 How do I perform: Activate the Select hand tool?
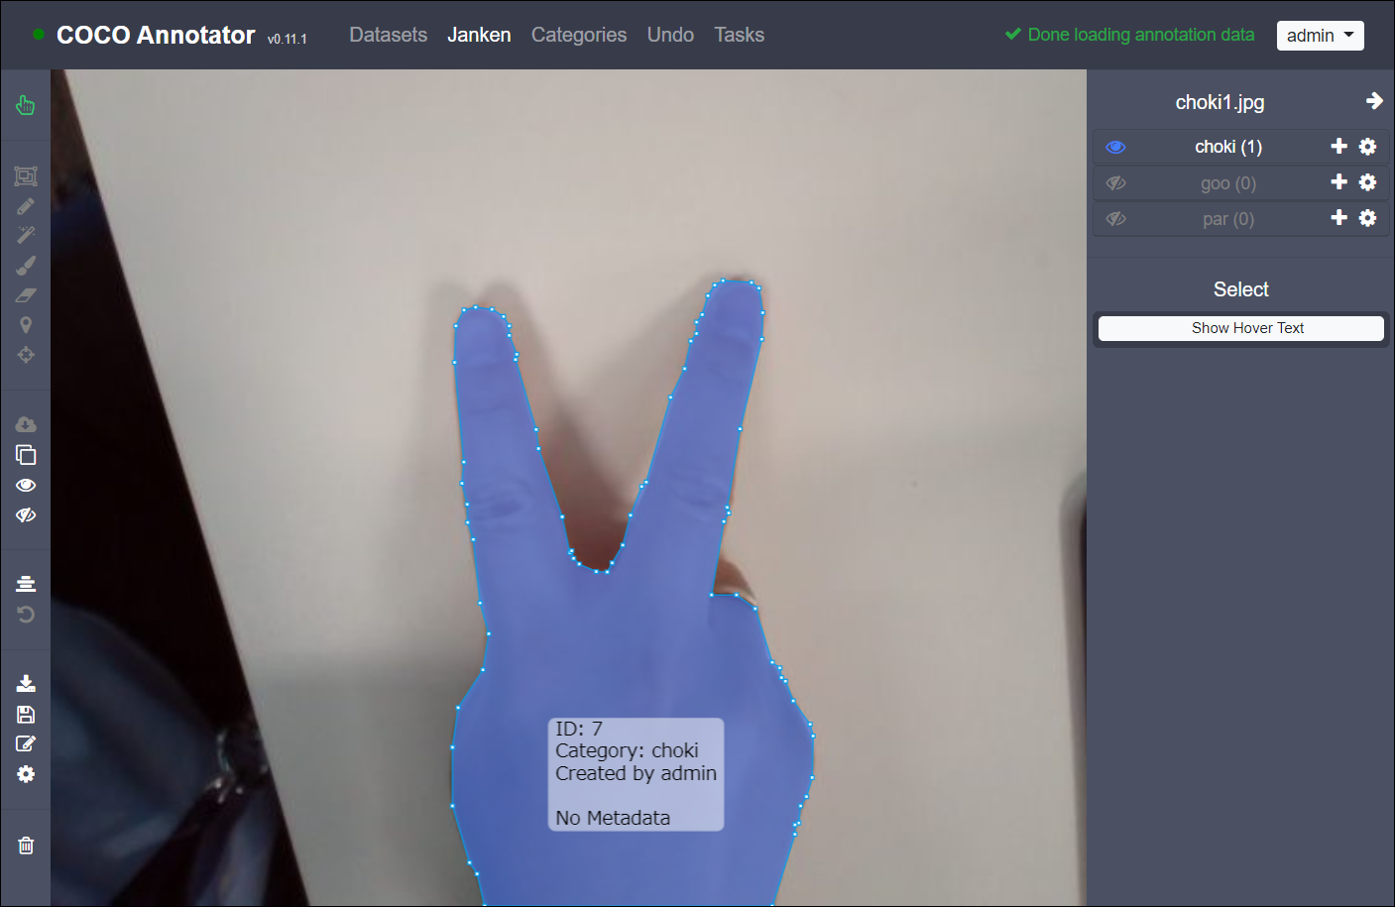(26, 105)
